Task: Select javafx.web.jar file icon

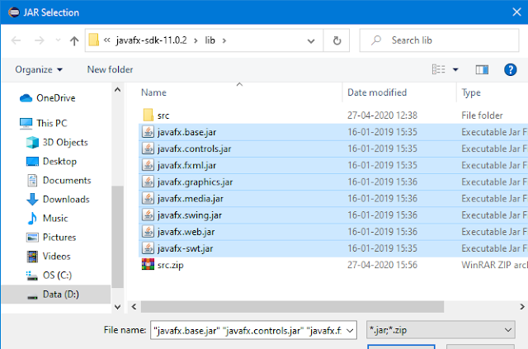Action: point(148,232)
